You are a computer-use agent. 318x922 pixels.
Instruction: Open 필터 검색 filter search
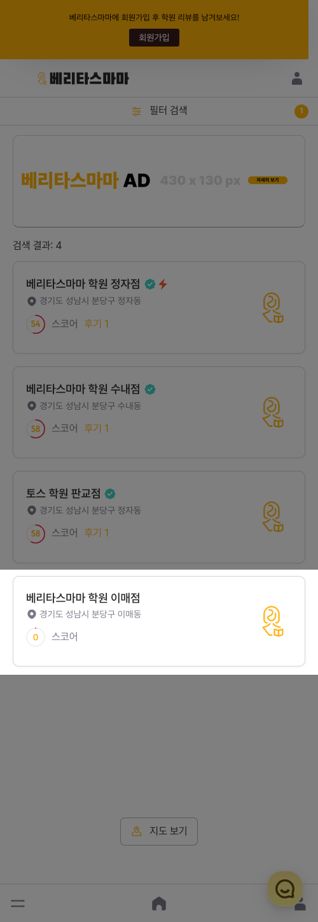point(159,111)
